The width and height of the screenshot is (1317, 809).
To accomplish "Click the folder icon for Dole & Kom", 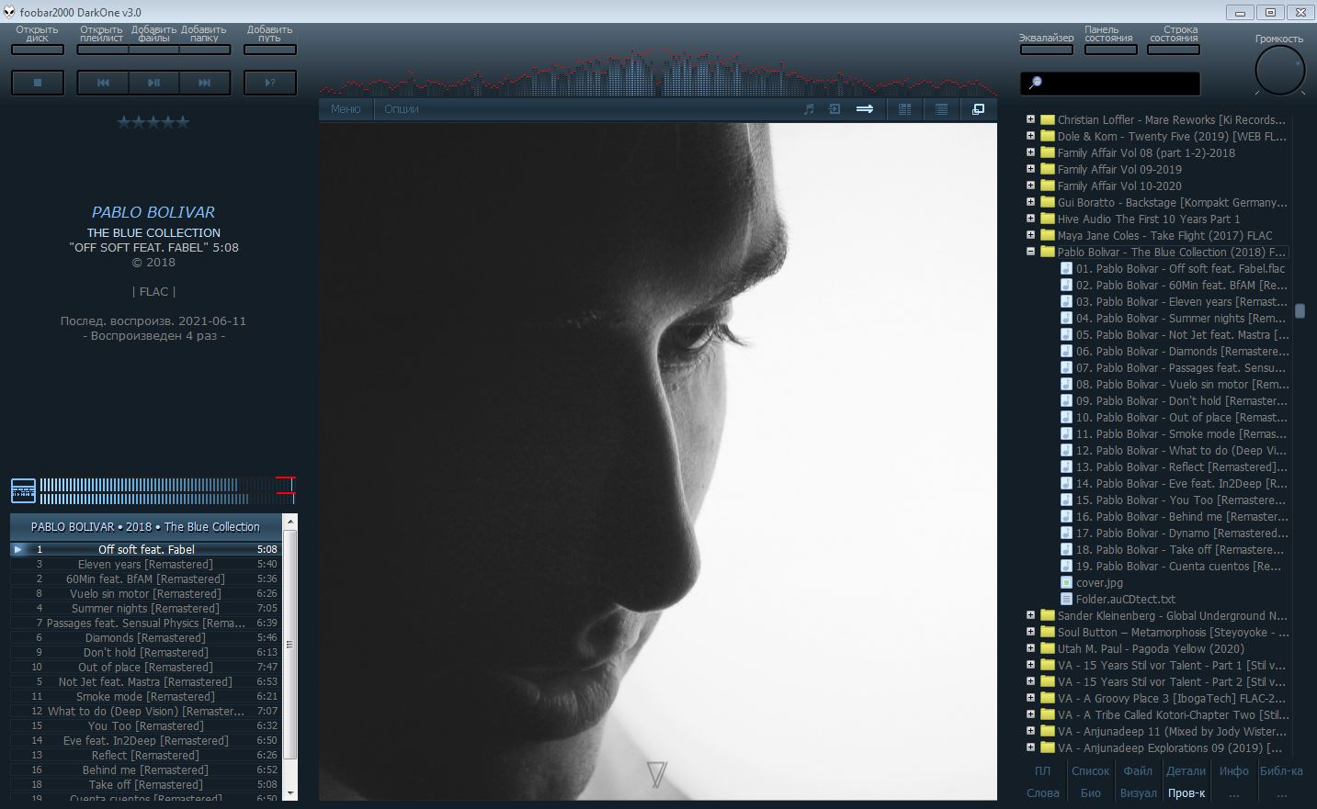I will (x=1047, y=136).
